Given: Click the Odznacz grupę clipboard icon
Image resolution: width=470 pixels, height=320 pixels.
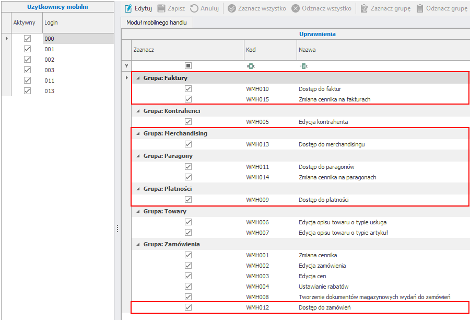Looking at the screenshot, I should [420, 9].
